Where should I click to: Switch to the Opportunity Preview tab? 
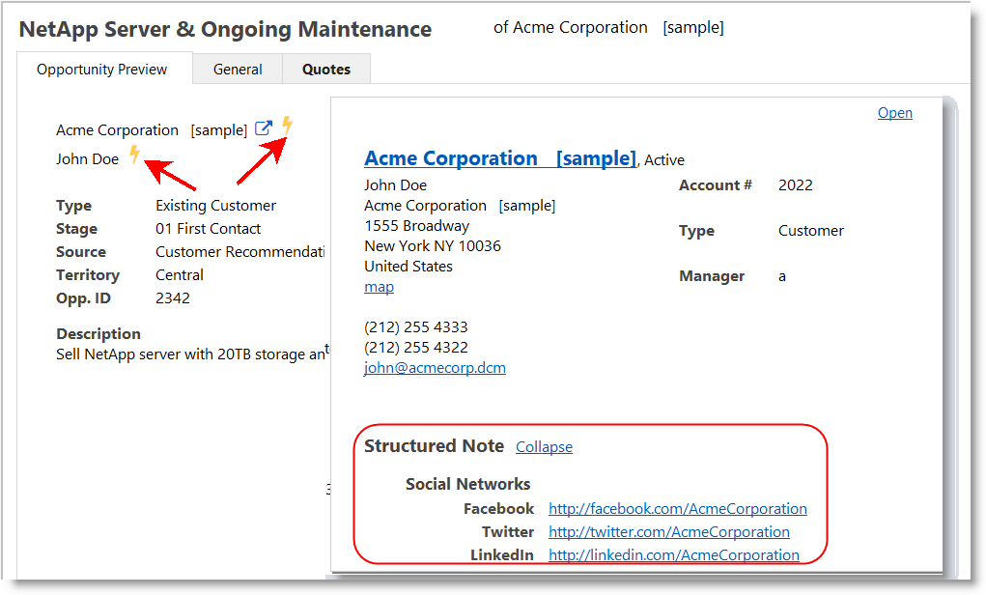point(102,70)
